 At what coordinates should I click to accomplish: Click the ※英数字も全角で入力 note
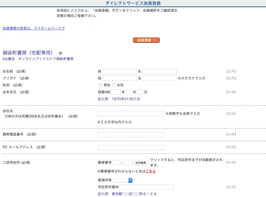click(183, 114)
